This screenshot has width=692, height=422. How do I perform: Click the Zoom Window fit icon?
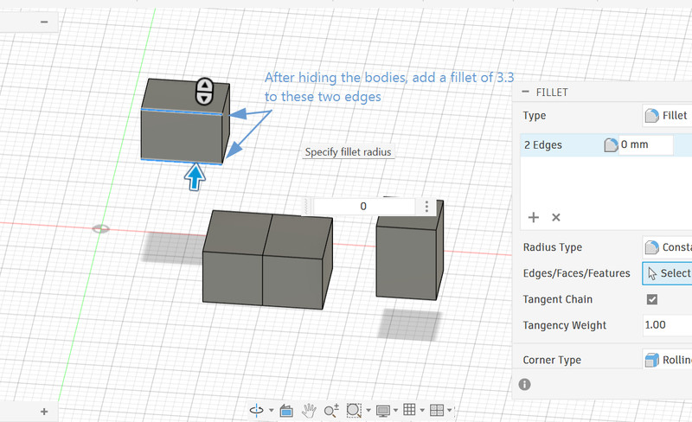(354, 411)
